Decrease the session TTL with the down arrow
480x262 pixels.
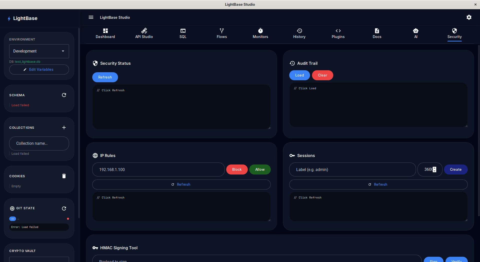tap(434, 171)
